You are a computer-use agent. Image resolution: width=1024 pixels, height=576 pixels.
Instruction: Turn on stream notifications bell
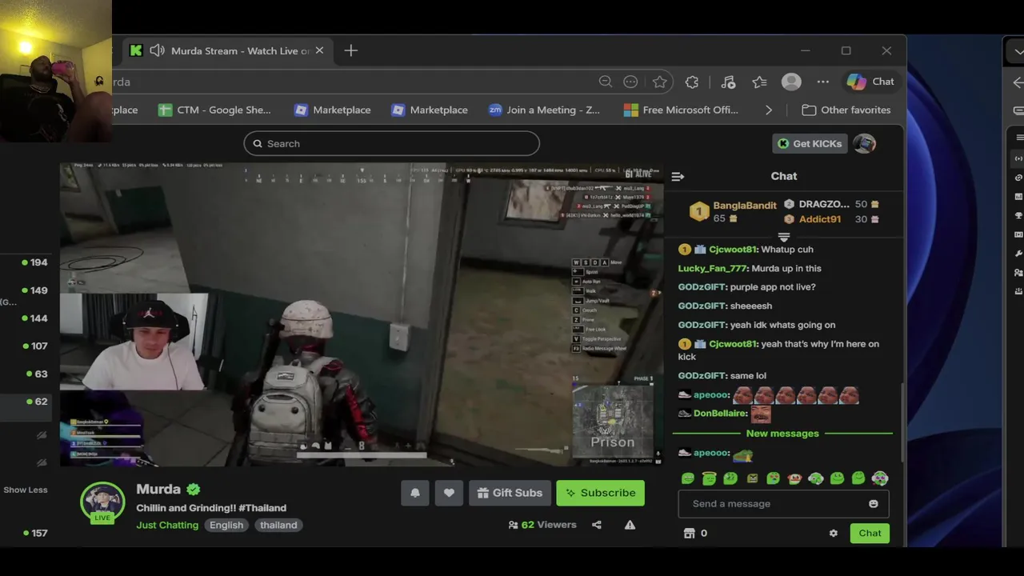[415, 493]
